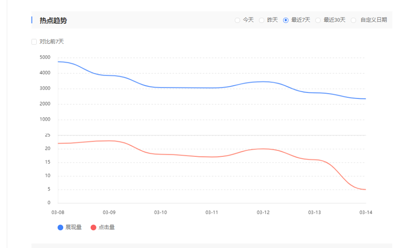Click the 03-08 x-axis date label
This screenshot has width=408, height=248.
(x=58, y=212)
